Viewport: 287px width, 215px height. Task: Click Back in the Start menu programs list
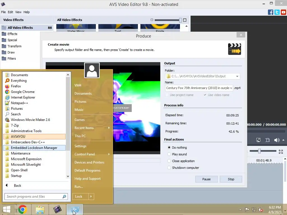click(x=17, y=186)
